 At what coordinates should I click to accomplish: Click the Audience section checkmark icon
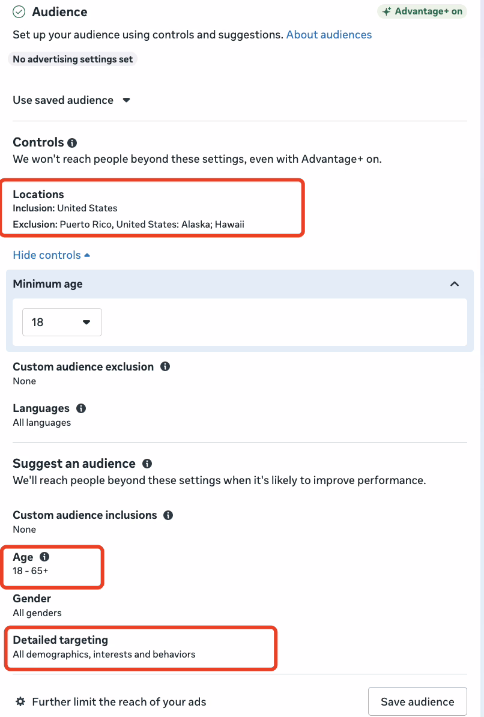tap(19, 12)
